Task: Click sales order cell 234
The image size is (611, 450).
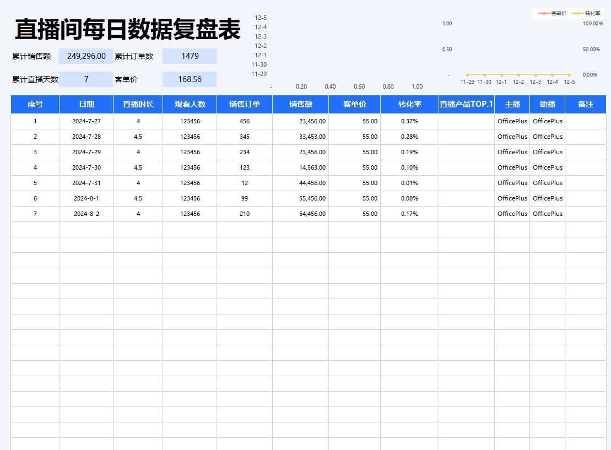Action: [x=244, y=152]
